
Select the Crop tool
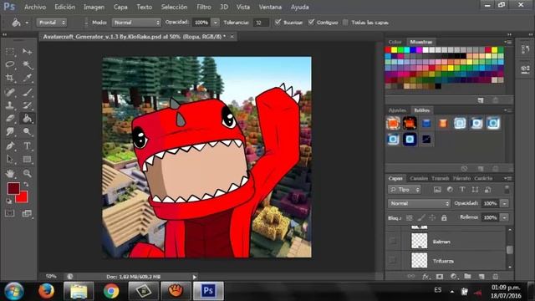[10, 78]
